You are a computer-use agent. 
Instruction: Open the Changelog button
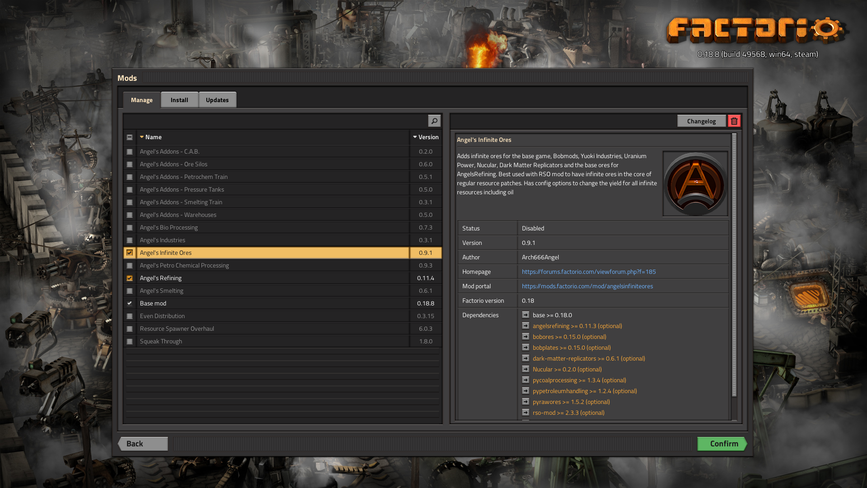click(701, 121)
